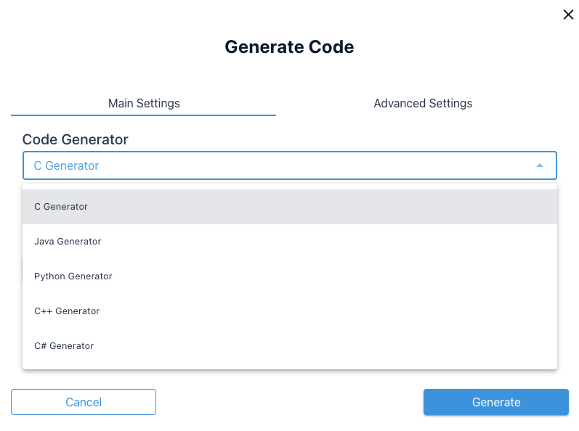Switch to the Advanced Settings tab
This screenshot has height=431, width=579.
423,103
